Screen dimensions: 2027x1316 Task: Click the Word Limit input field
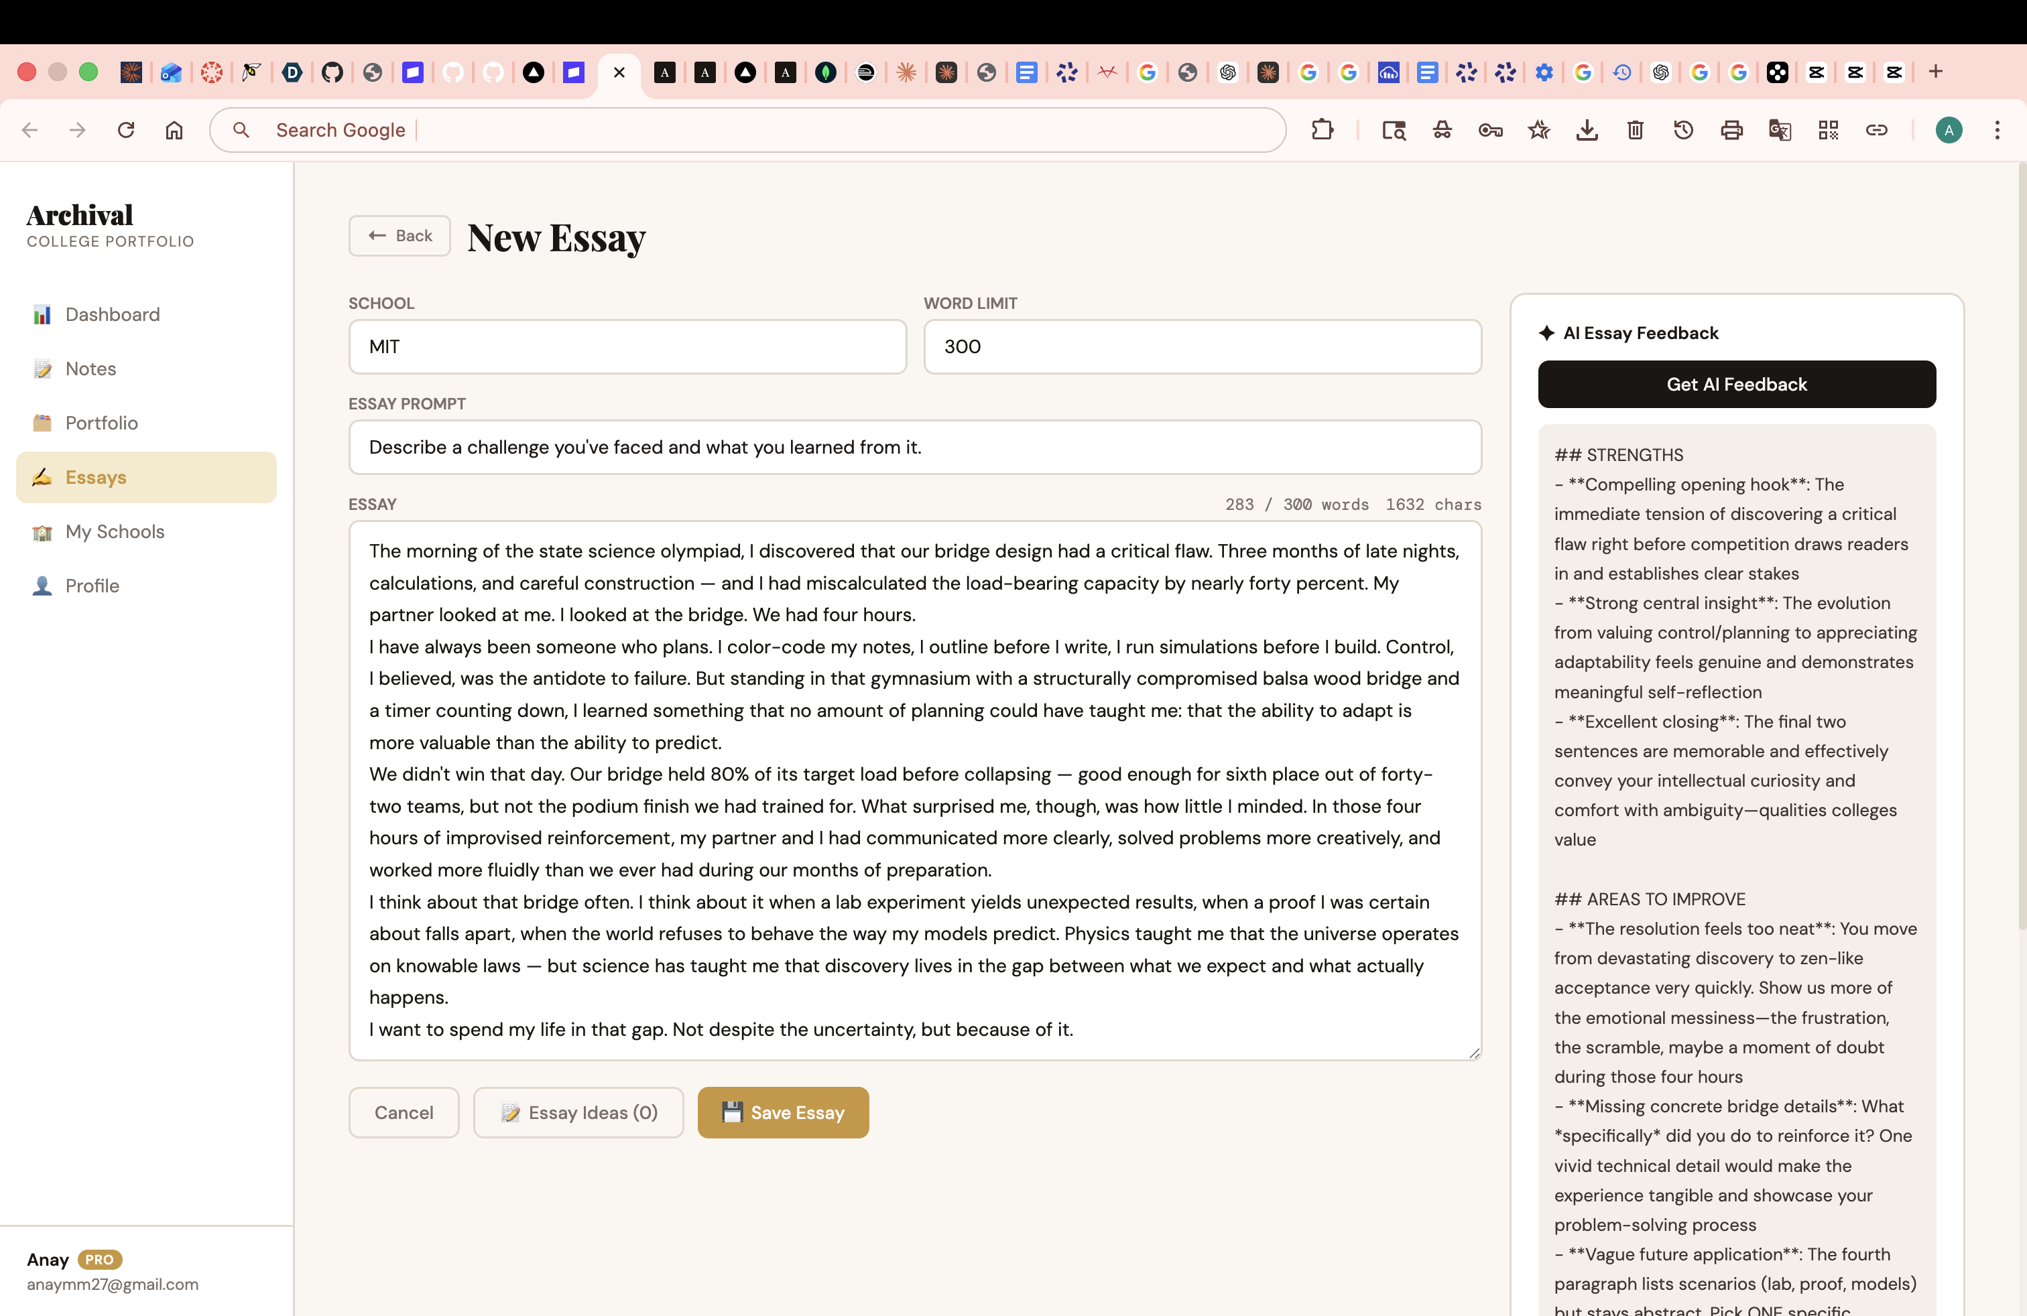pos(1202,346)
